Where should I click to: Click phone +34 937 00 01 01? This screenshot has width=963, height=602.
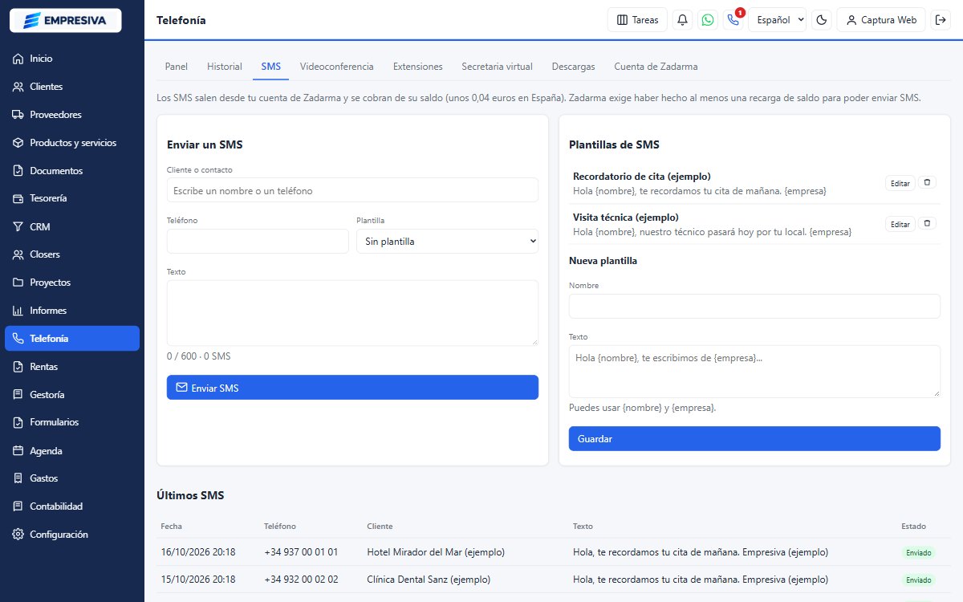coord(301,552)
